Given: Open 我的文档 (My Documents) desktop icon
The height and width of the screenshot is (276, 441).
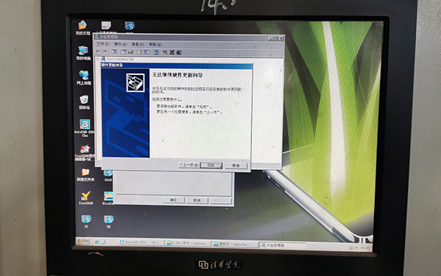Looking at the screenshot, I should [82, 28].
